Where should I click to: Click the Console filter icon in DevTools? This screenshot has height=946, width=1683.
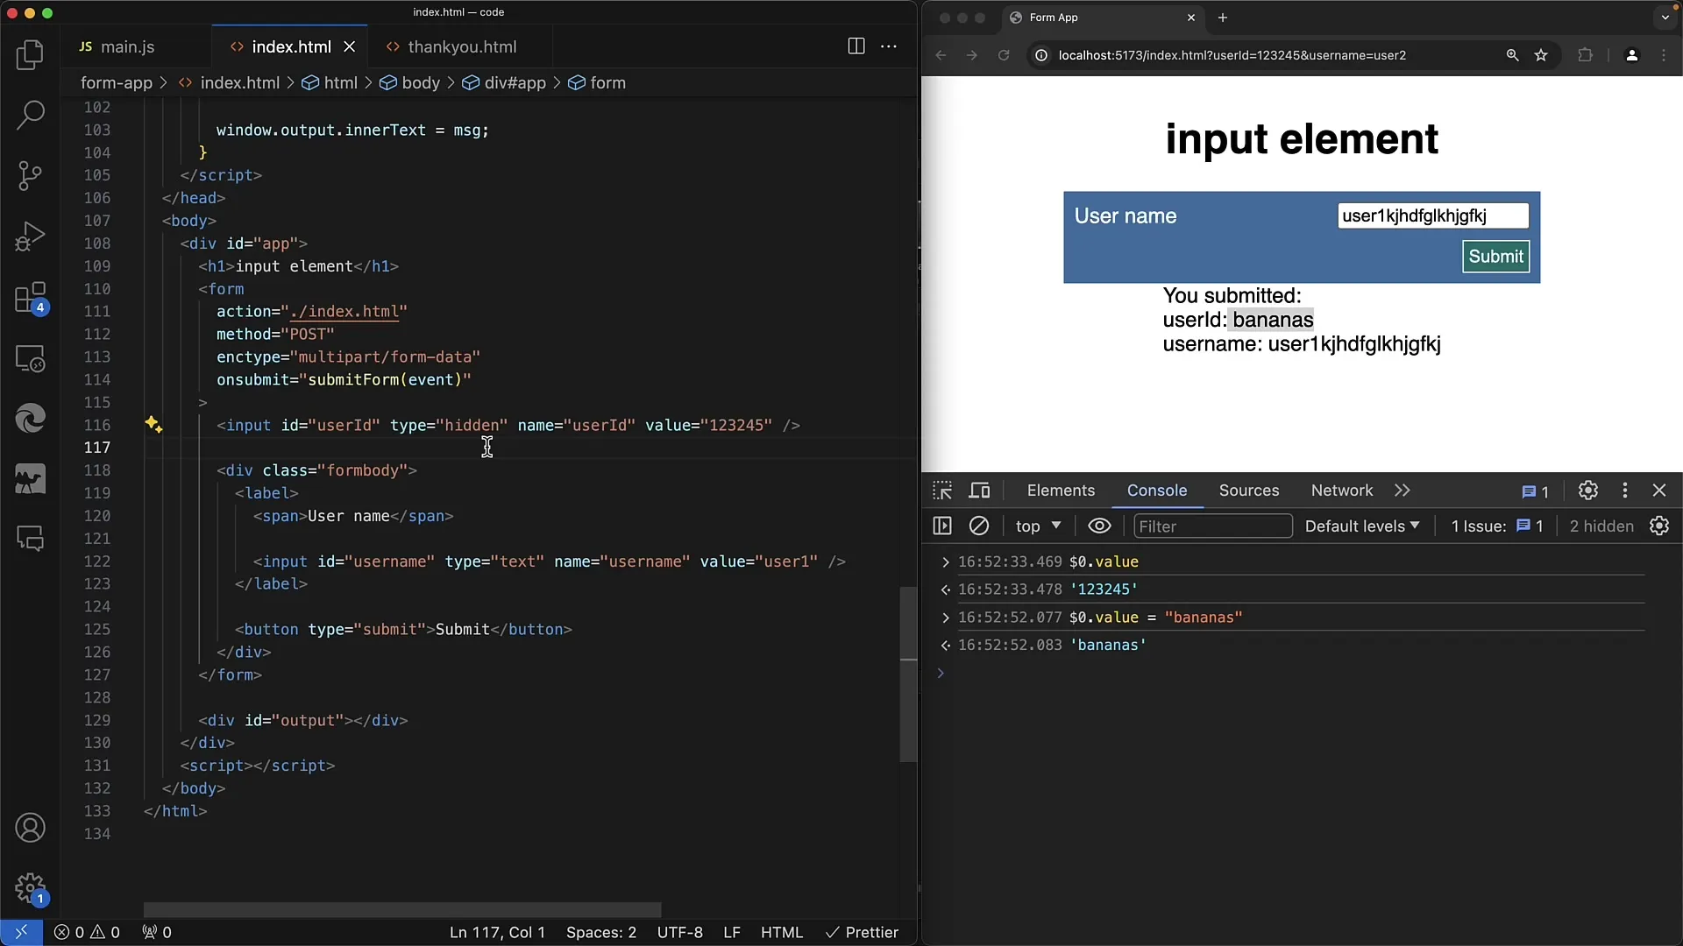pos(1211,526)
